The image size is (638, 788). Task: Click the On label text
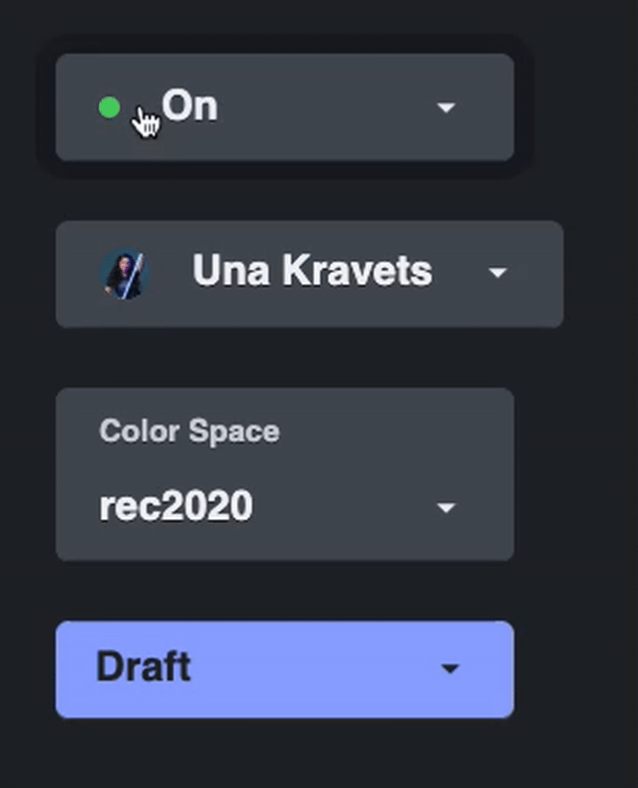tap(189, 106)
